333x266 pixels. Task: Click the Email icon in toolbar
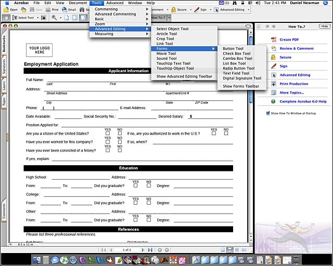click(65, 10)
